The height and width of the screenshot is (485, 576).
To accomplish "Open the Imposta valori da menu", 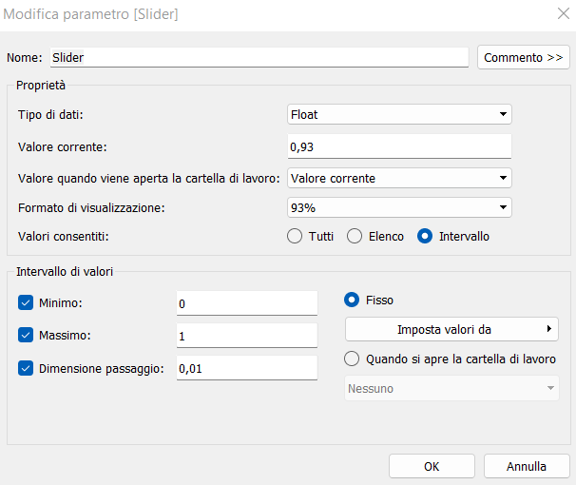I will [451, 329].
